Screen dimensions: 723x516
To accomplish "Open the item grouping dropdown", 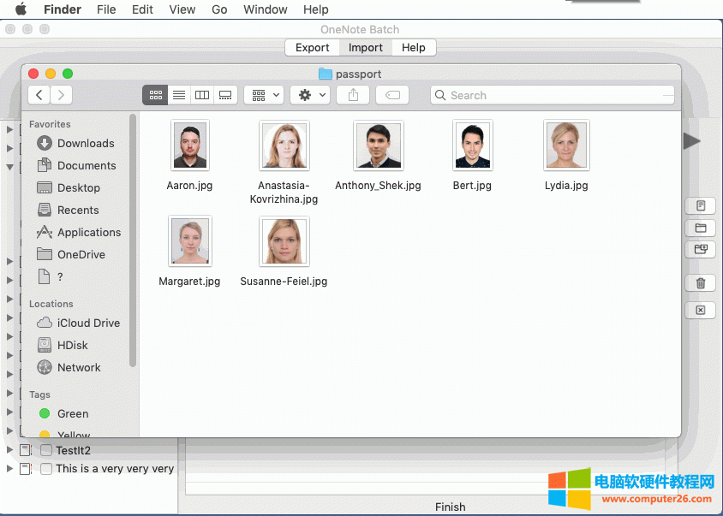I will coord(261,95).
